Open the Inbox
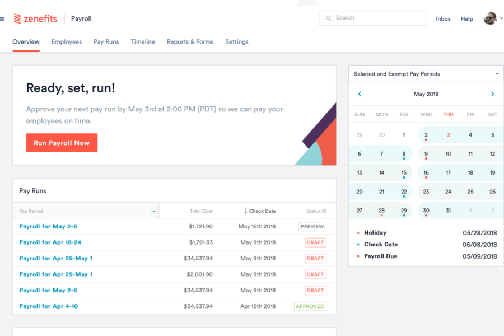Image resolution: width=504 pixels, height=336 pixels. (443, 18)
